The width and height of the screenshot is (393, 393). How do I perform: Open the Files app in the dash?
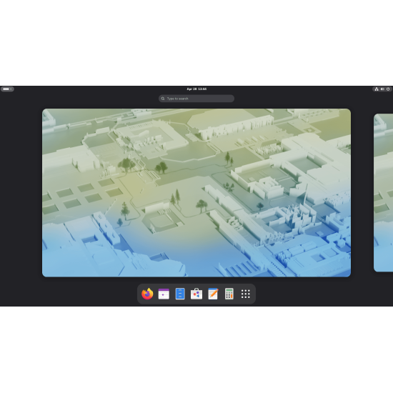[x=180, y=294]
